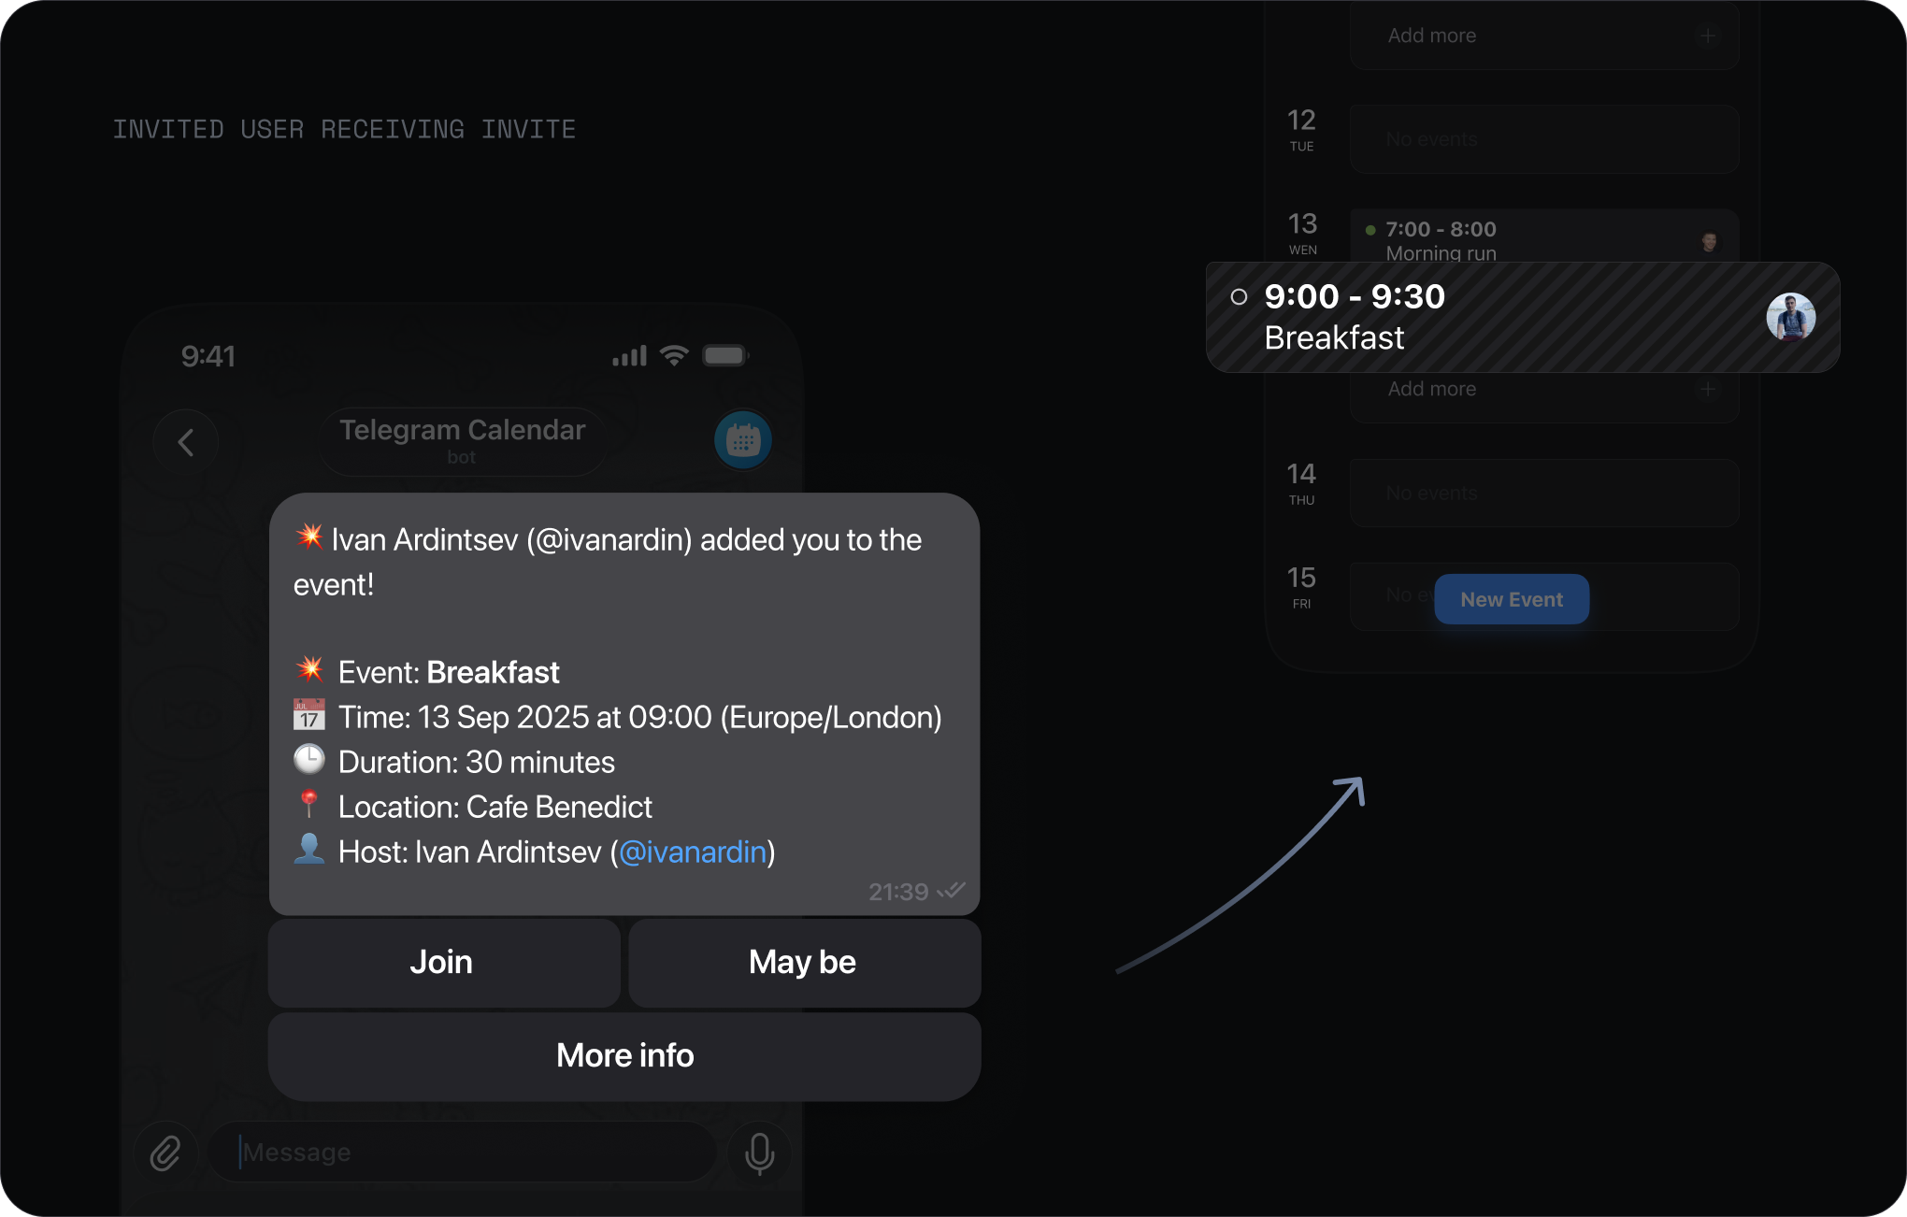Open the 9:00 - 9:30 Breakfast event card
Screen dimensions: 1907x1217
(1523, 317)
